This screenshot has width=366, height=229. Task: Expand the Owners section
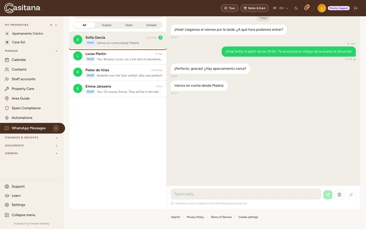click(31, 154)
